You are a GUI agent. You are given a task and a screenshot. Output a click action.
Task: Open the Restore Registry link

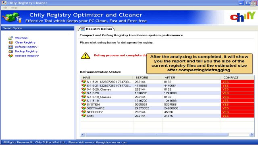coord(27,56)
